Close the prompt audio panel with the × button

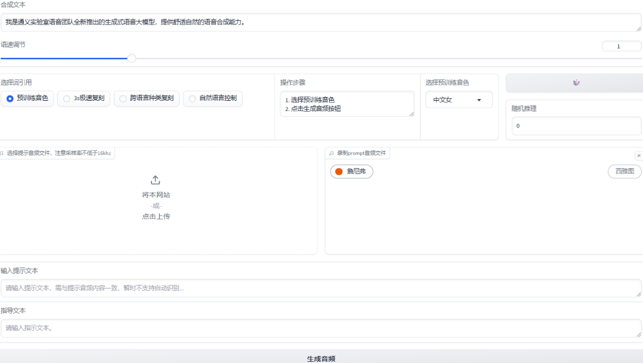[x=639, y=155]
